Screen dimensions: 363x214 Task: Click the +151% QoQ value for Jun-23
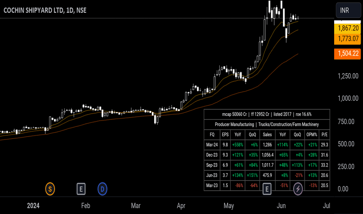(x=252, y=175)
